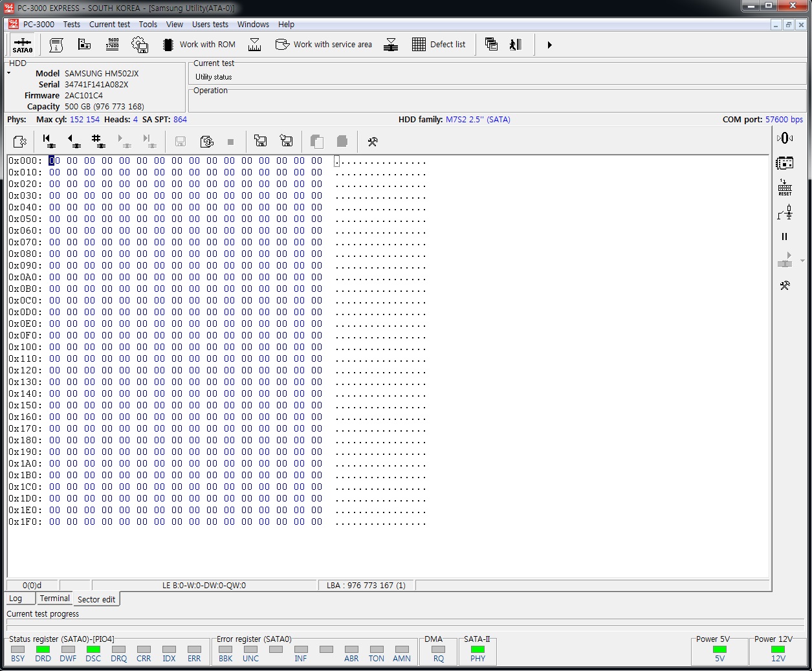
Task: Open dropdown arrow beside right sidebar step icon
Action: click(x=802, y=261)
